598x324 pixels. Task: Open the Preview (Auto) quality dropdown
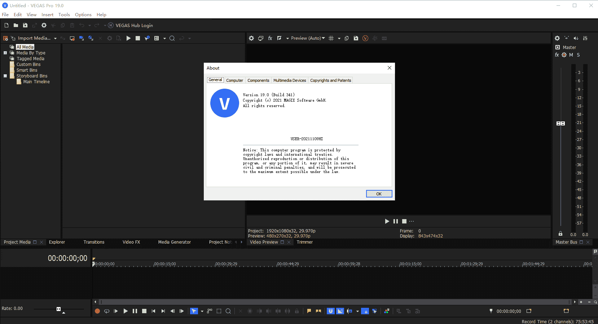pos(308,38)
